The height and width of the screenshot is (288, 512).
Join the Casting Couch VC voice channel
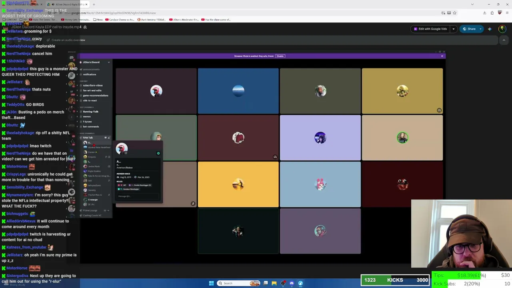click(x=91, y=216)
